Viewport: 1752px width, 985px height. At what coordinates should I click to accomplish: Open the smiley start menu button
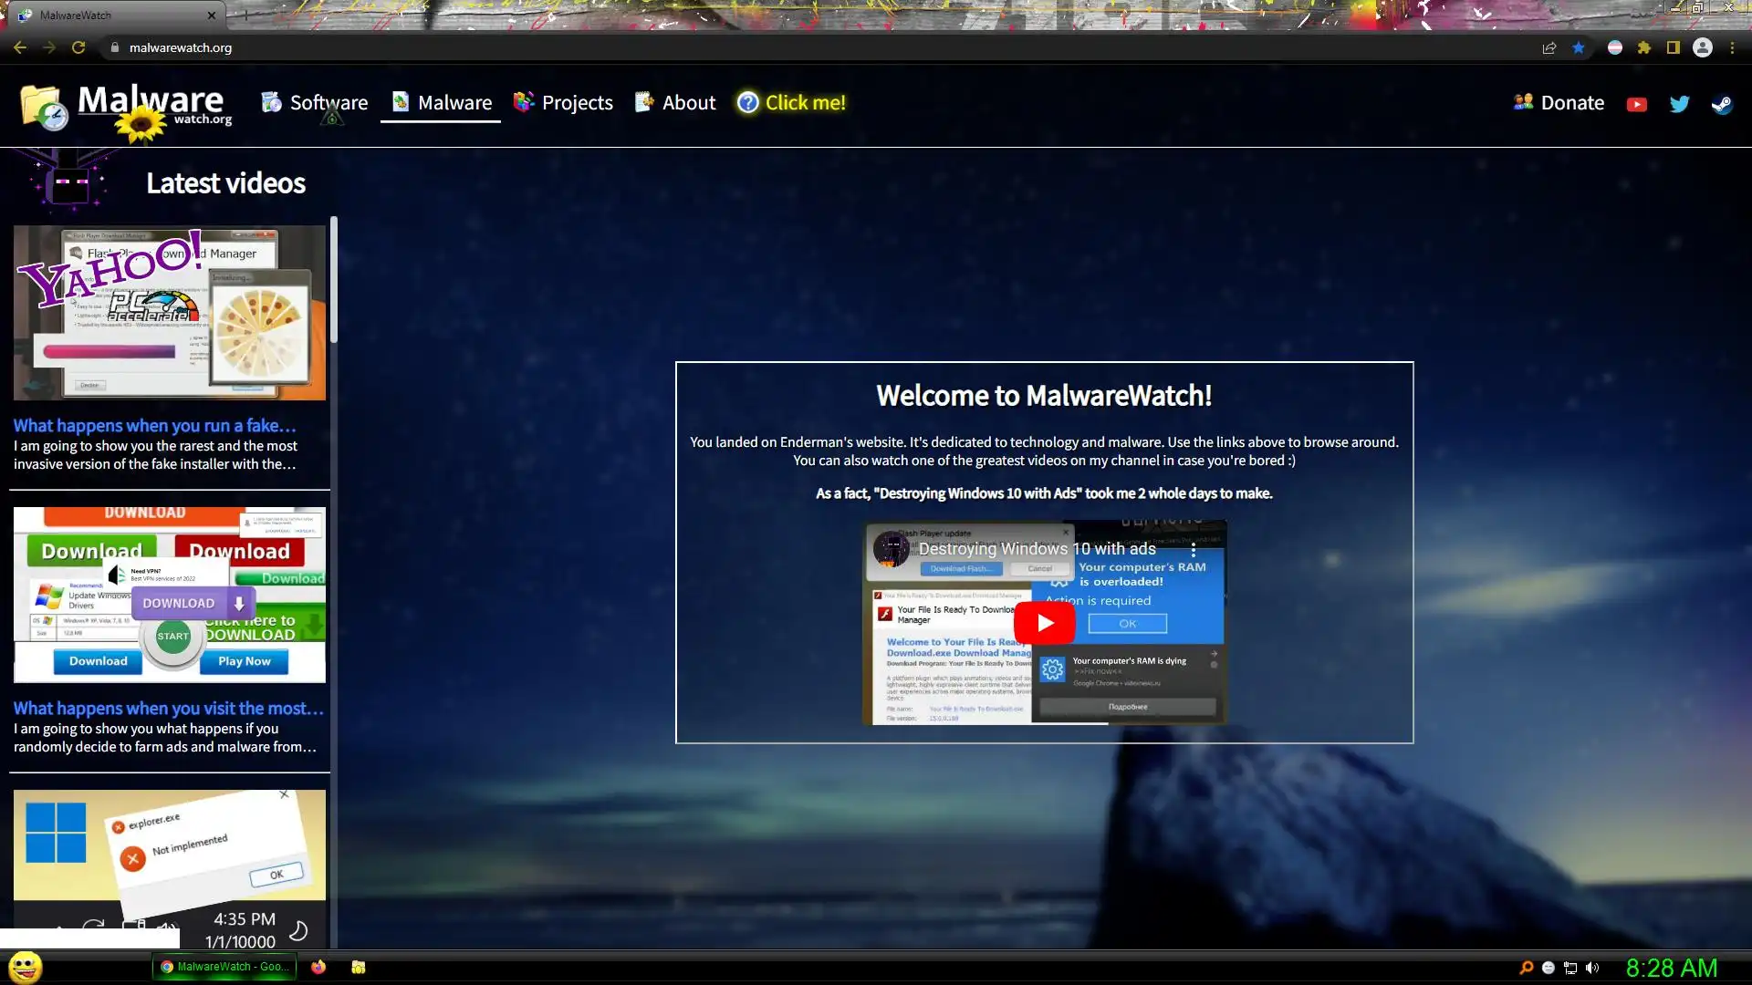(x=26, y=967)
